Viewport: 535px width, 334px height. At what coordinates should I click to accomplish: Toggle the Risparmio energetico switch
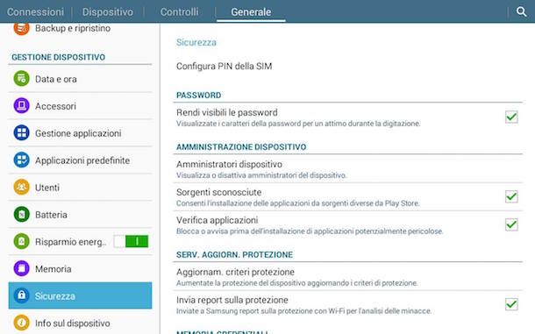coord(131,242)
